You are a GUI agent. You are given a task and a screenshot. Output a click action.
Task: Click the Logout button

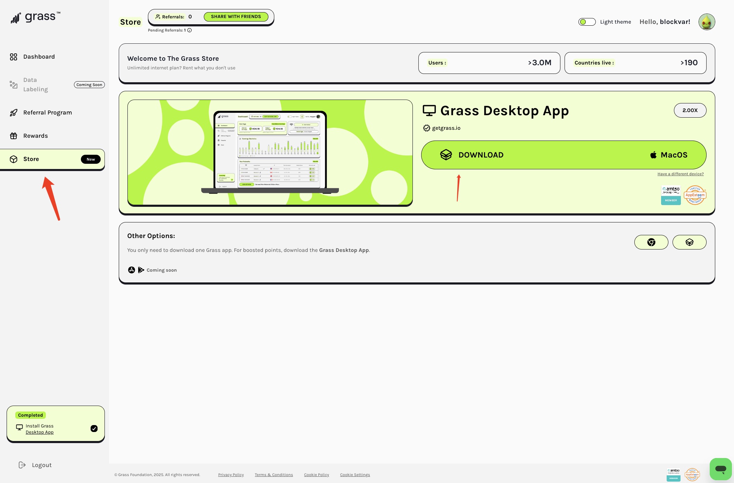[35, 465]
